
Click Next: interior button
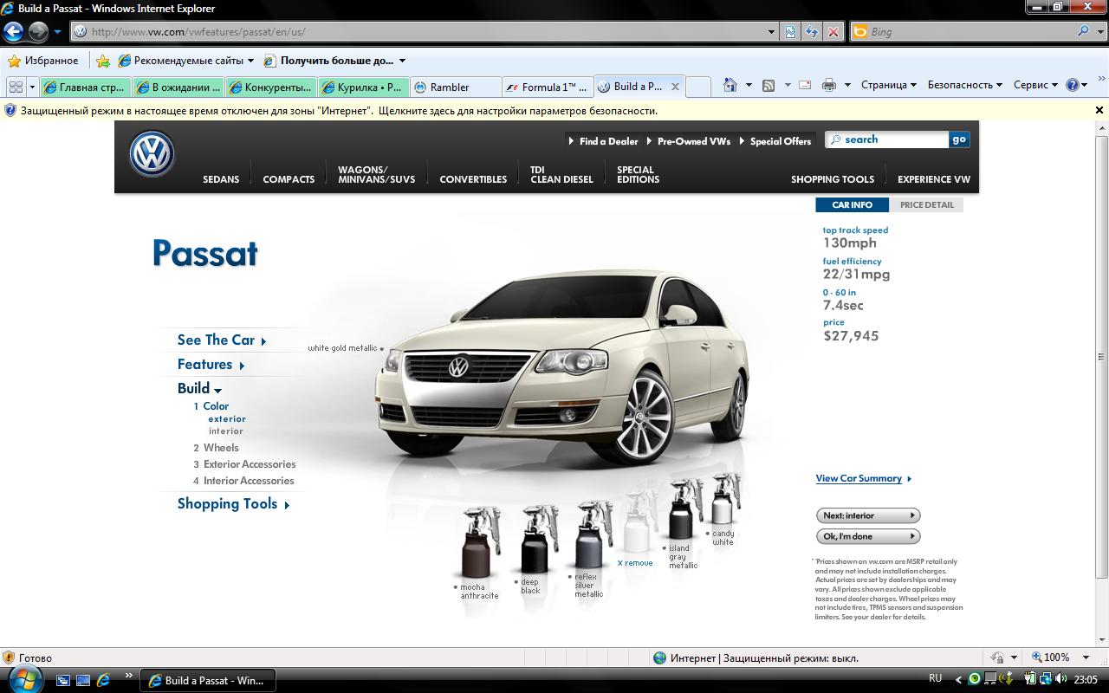coord(867,515)
